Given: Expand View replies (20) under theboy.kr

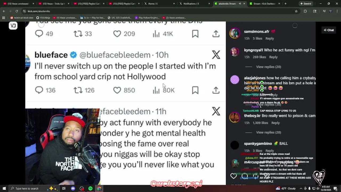Looking at the screenshot, I should [x=268, y=132].
